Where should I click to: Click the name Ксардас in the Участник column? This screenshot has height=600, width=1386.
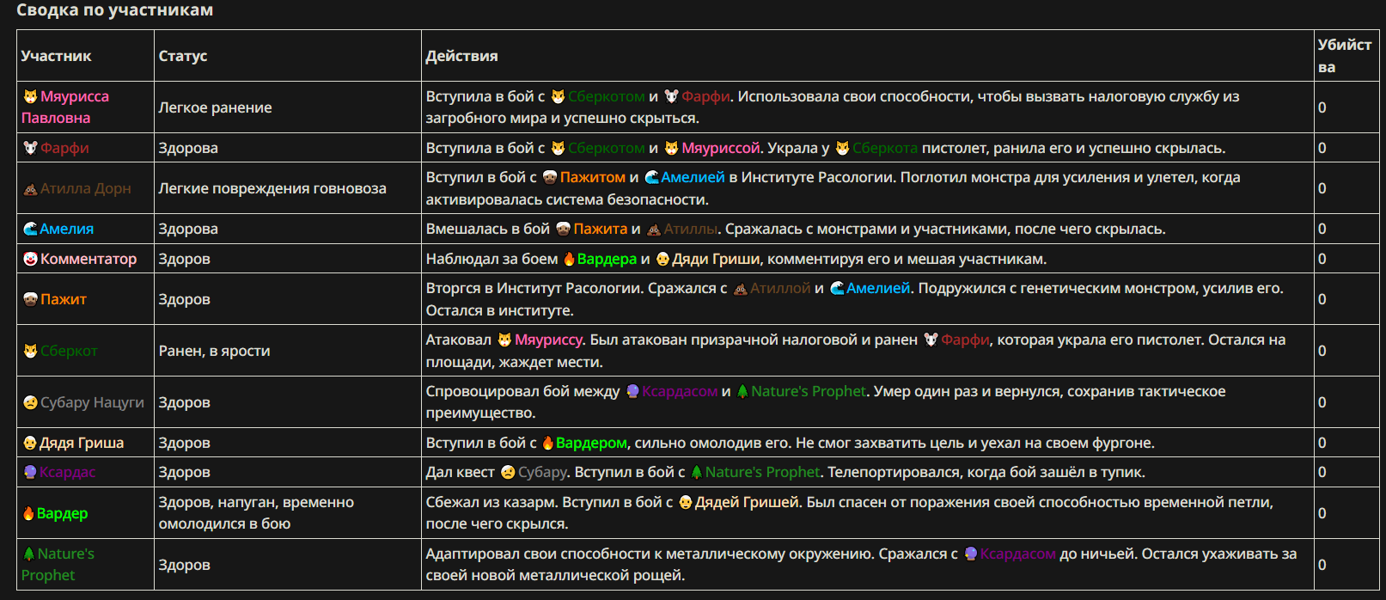pos(67,472)
